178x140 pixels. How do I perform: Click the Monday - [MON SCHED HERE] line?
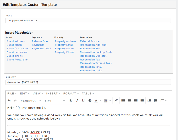(x=29, y=132)
